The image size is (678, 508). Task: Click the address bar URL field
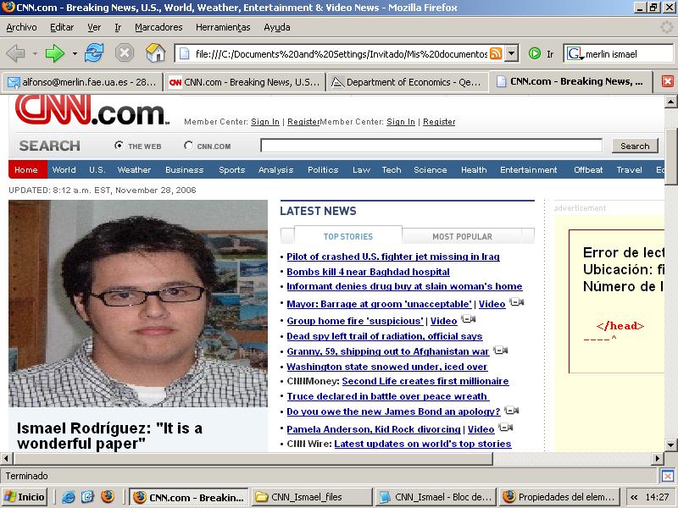coord(342,54)
